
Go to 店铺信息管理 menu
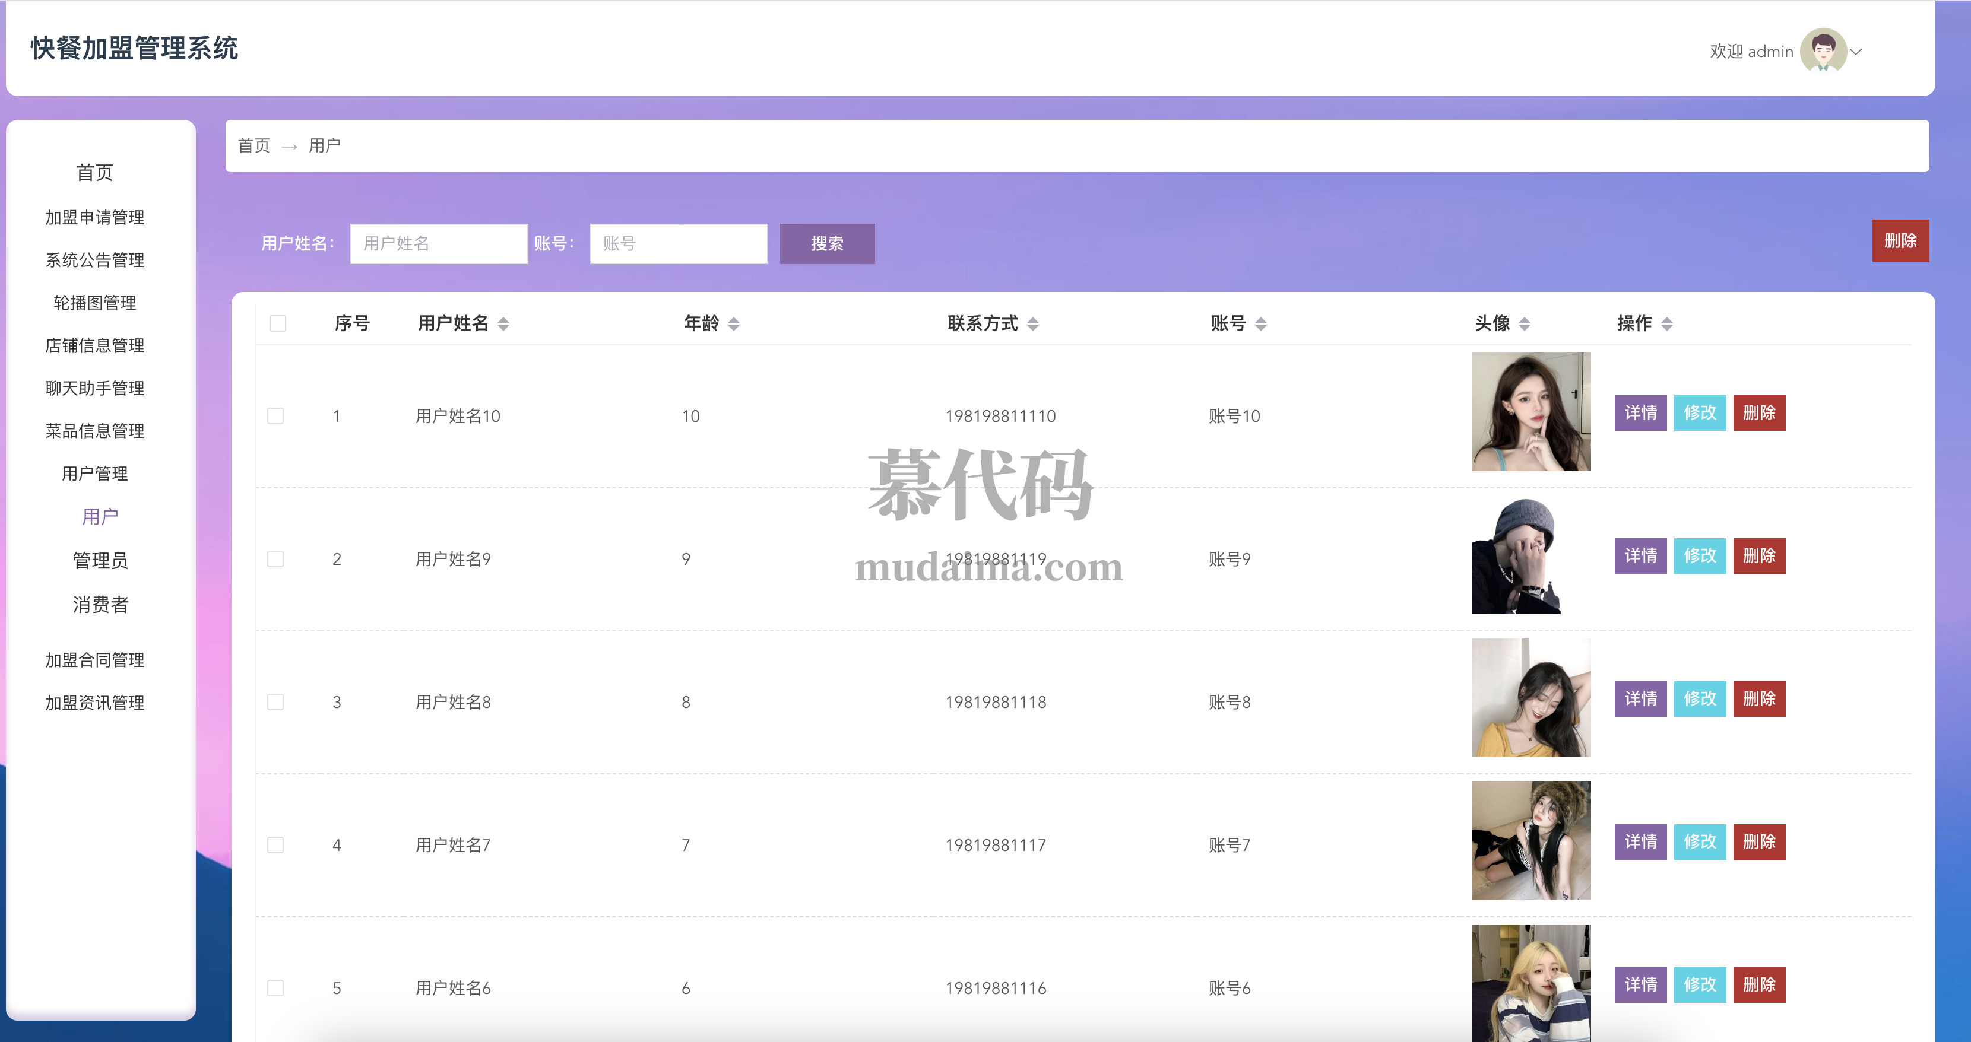tap(95, 346)
